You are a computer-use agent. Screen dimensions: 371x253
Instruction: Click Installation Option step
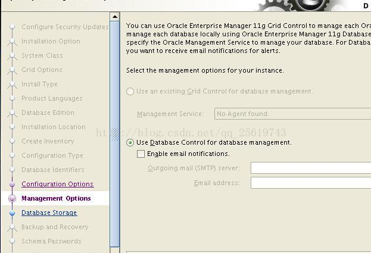click(x=51, y=41)
